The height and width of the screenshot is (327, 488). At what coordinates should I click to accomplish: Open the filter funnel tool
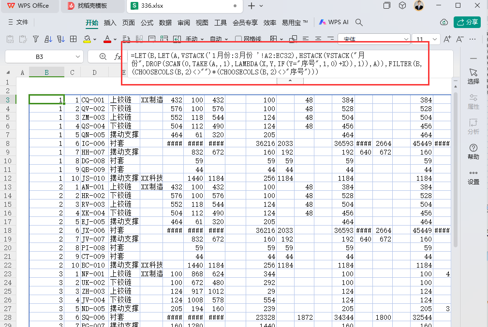point(36,39)
